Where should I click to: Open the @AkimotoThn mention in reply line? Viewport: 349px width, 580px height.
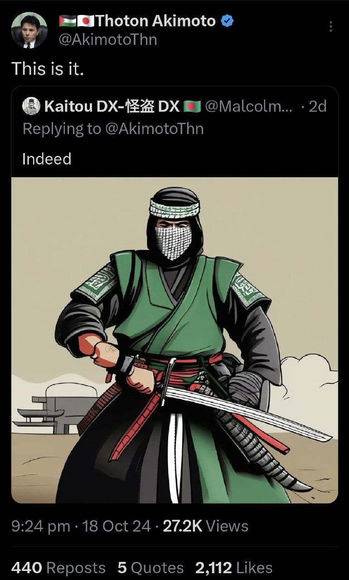coord(154,129)
